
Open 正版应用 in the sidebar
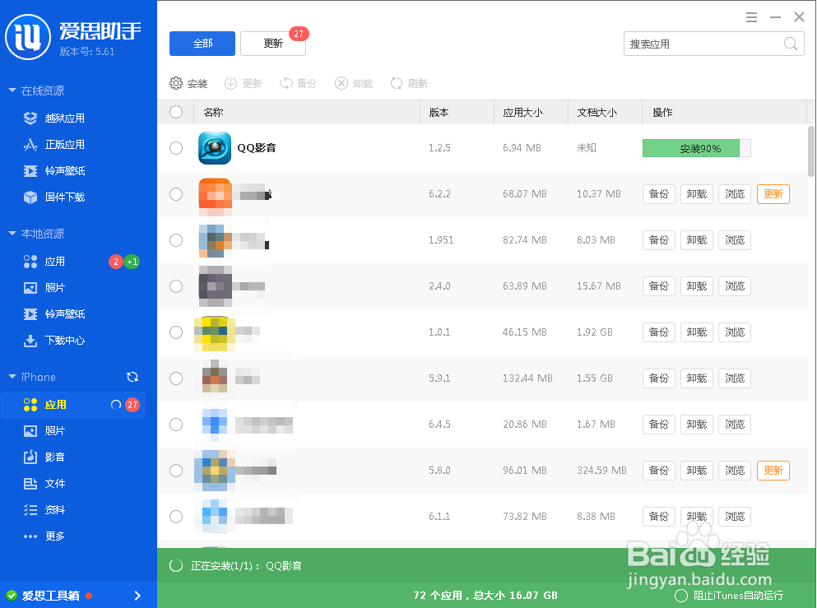tap(54, 145)
